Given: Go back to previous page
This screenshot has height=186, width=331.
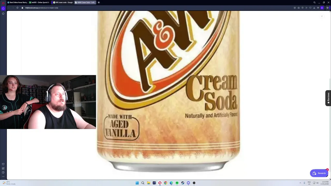Looking at the screenshot, I should click(x=9, y=8).
